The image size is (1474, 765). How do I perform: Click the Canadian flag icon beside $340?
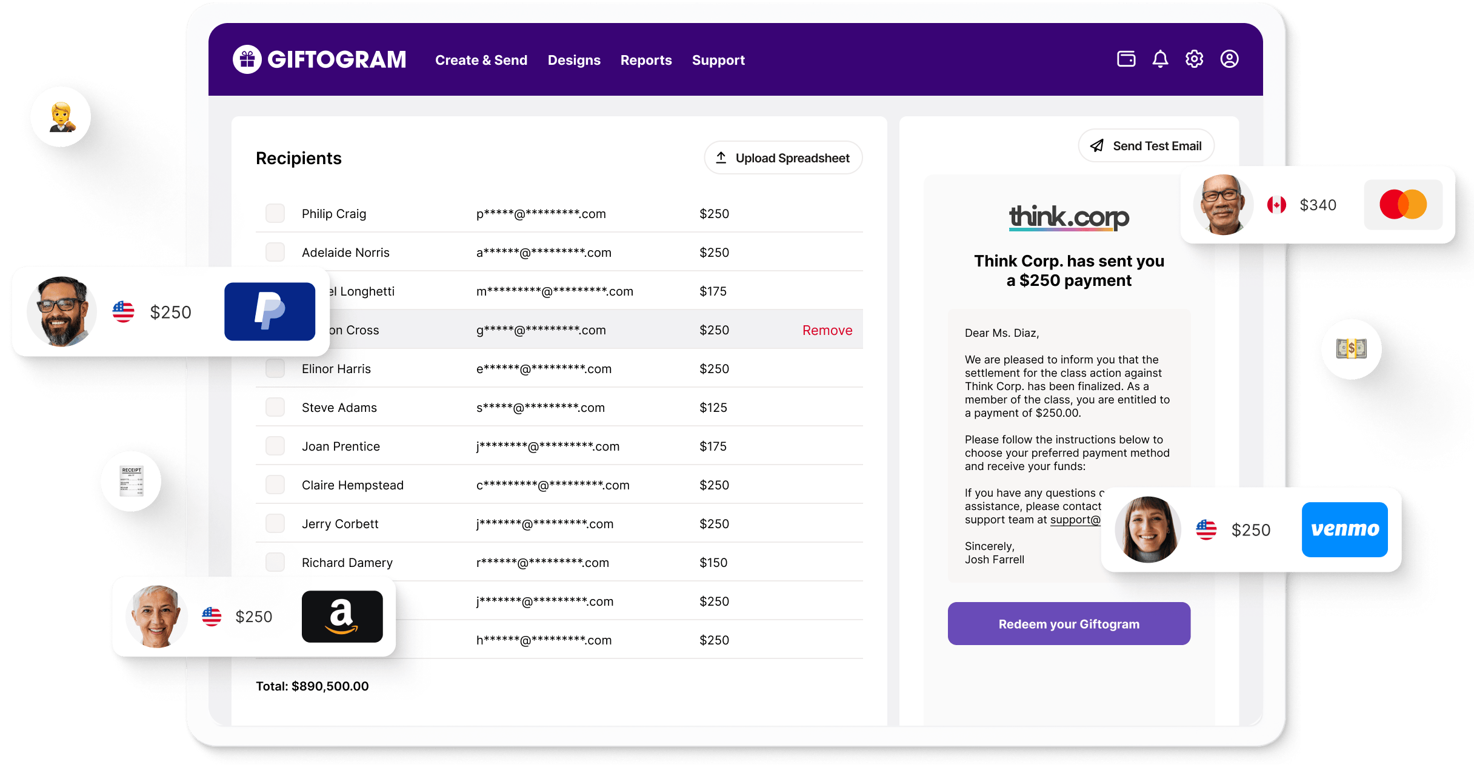point(1276,205)
